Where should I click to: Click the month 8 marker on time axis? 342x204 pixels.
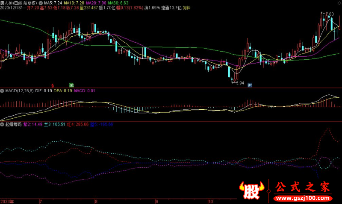click(x=96, y=201)
